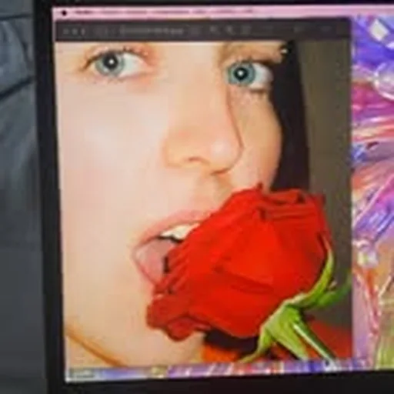Image resolution: width=394 pixels, height=394 pixels.
Task: Click the Share toolbar icon
Action: pyautogui.click(x=246, y=30)
